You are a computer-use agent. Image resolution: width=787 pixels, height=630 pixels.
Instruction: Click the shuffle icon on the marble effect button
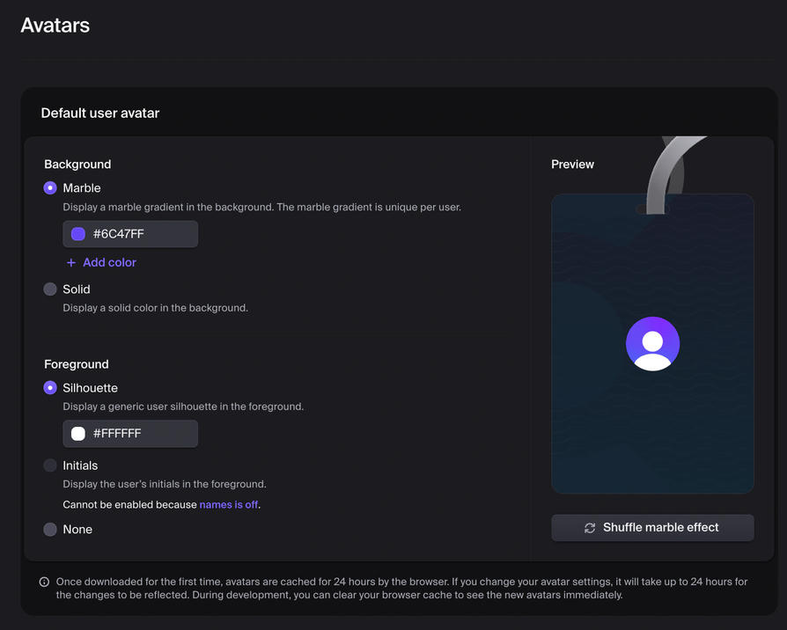(590, 527)
